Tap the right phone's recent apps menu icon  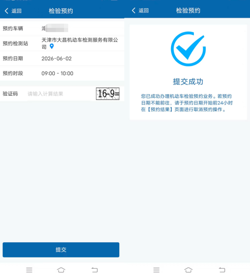pos(156,270)
